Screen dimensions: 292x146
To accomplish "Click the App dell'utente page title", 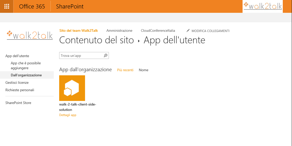I will 174,40.
